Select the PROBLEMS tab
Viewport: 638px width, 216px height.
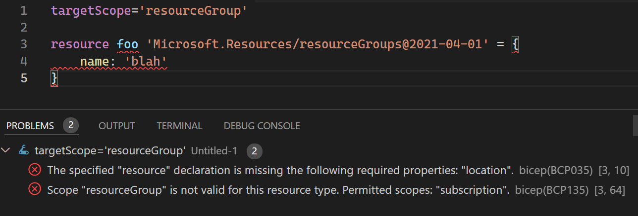coord(30,126)
